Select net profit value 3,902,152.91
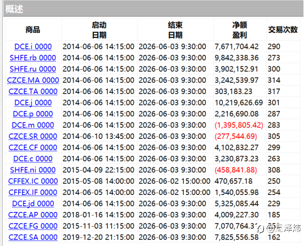The height and width of the screenshot is (246, 304). (237, 69)
